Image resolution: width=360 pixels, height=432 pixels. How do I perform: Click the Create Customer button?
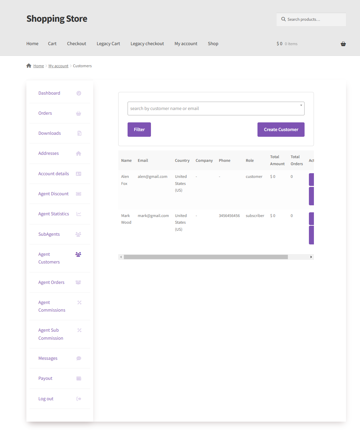281,130
